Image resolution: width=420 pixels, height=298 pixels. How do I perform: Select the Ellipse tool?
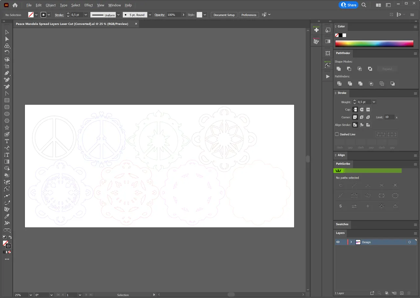pos(7,114)
